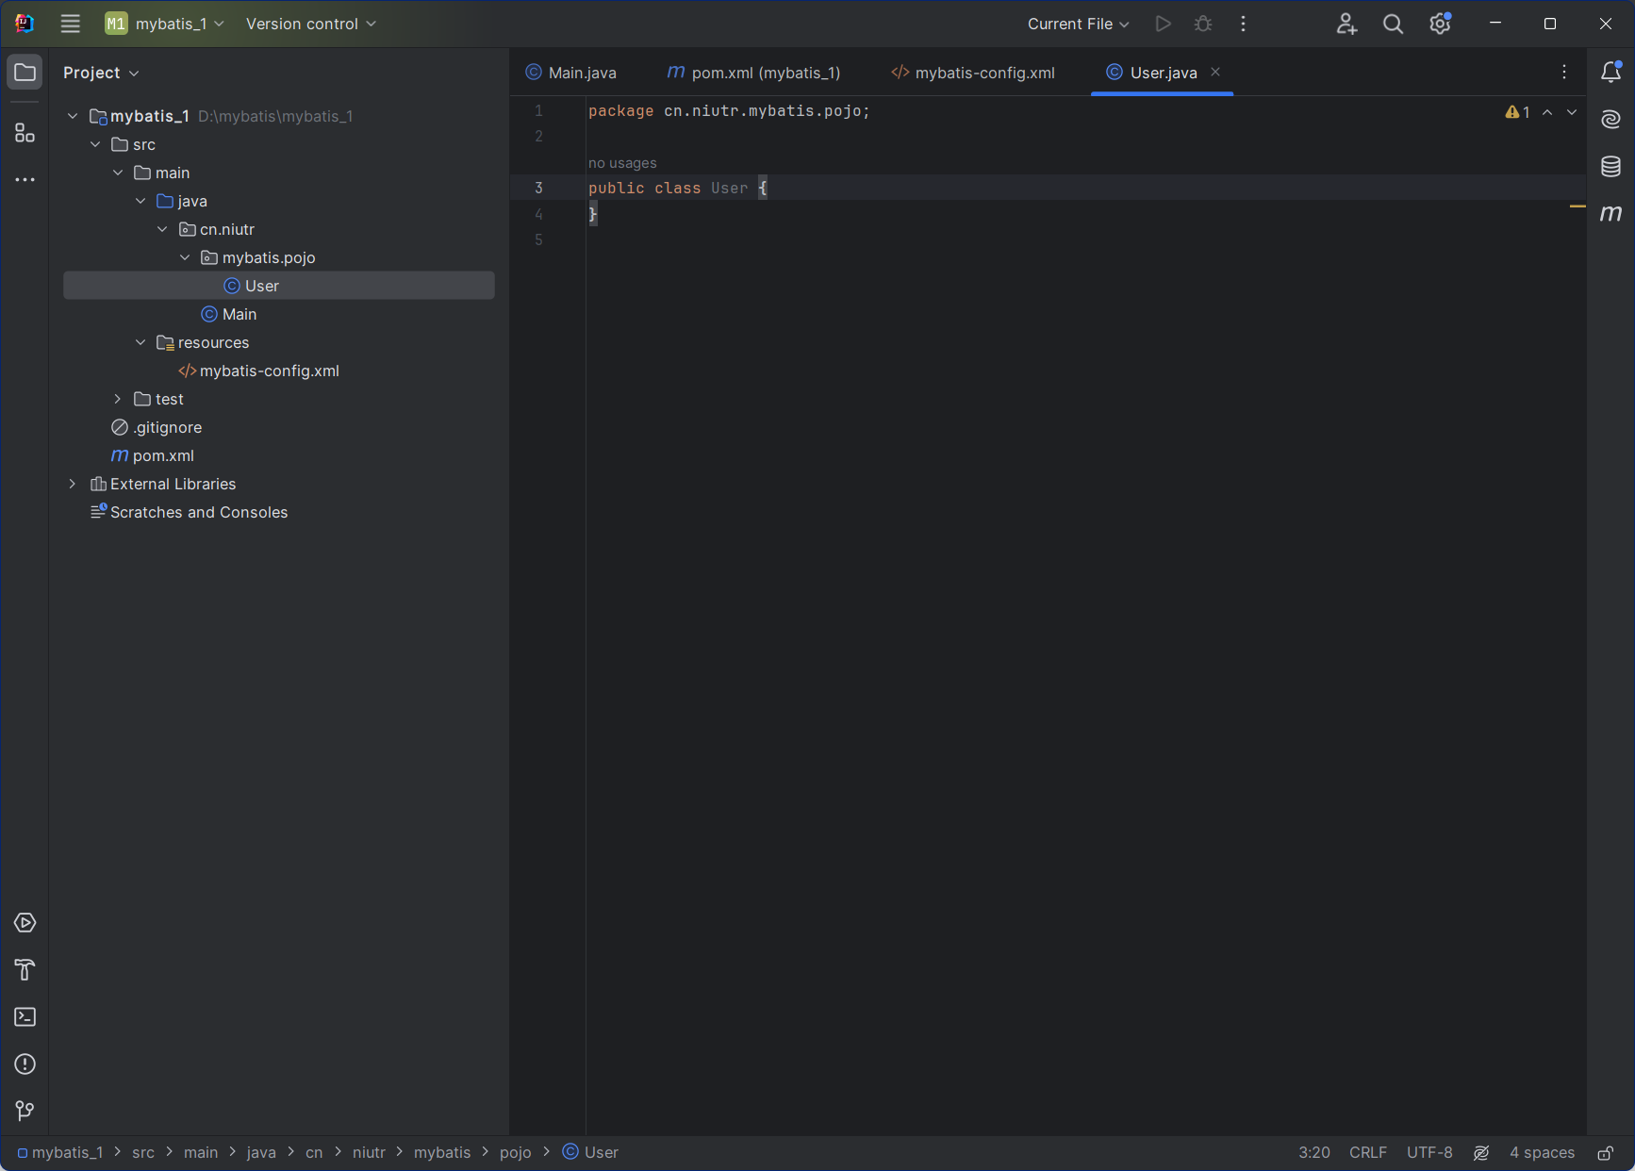Viewport: 1635px width, 1171px height.
Task: Open the Problems tool window
Action: [25, 1064]
